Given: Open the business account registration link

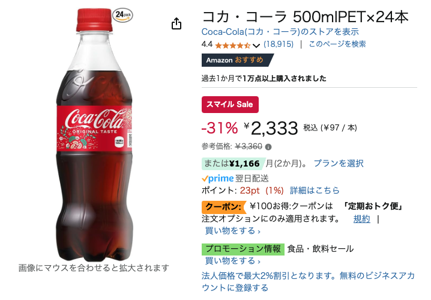Looking at the screenshot, I should [x=308, y=281].
